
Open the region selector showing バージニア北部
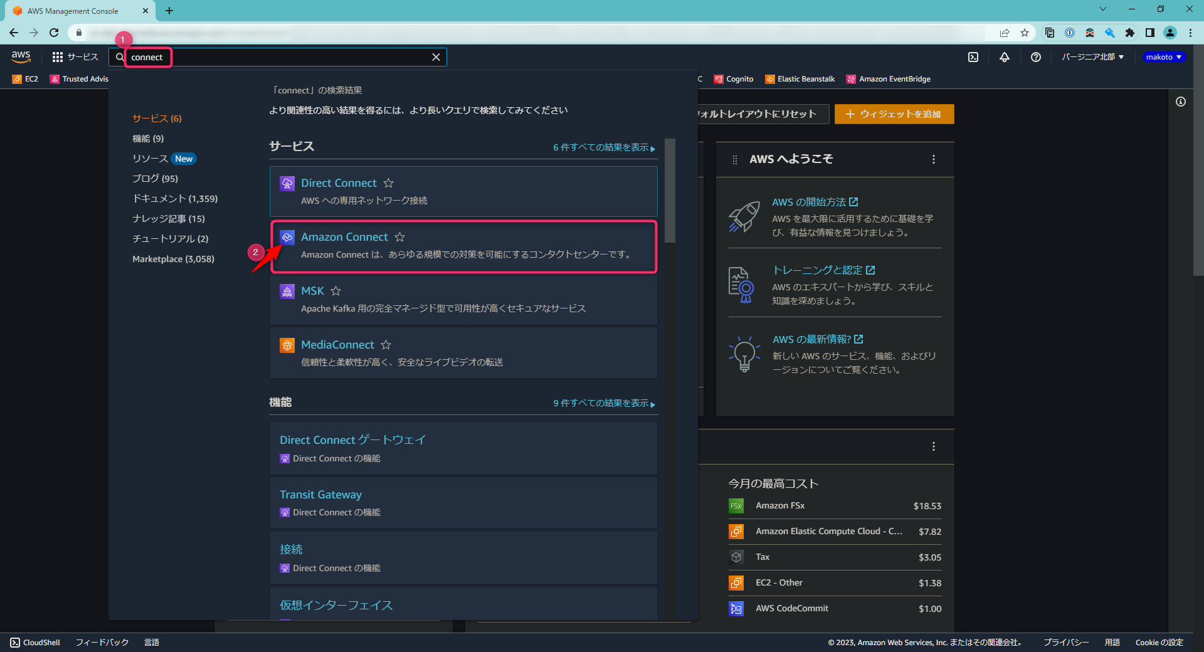(1092, 56)
